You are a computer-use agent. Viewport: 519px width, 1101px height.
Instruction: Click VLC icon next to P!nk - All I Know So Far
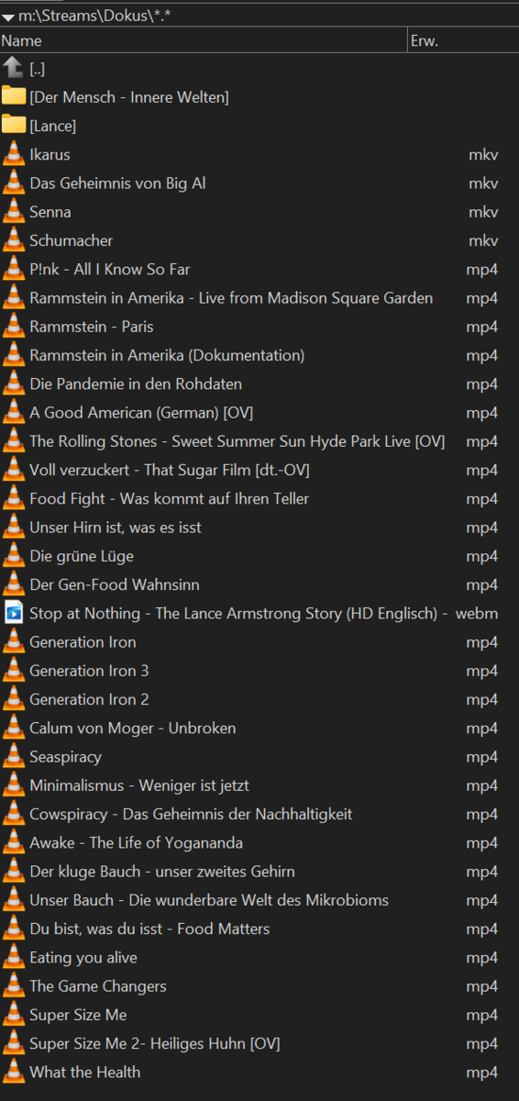coord(14,269)
